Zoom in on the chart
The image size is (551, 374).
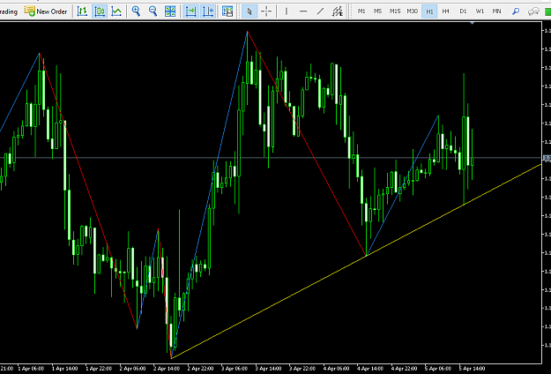[136, 11]
